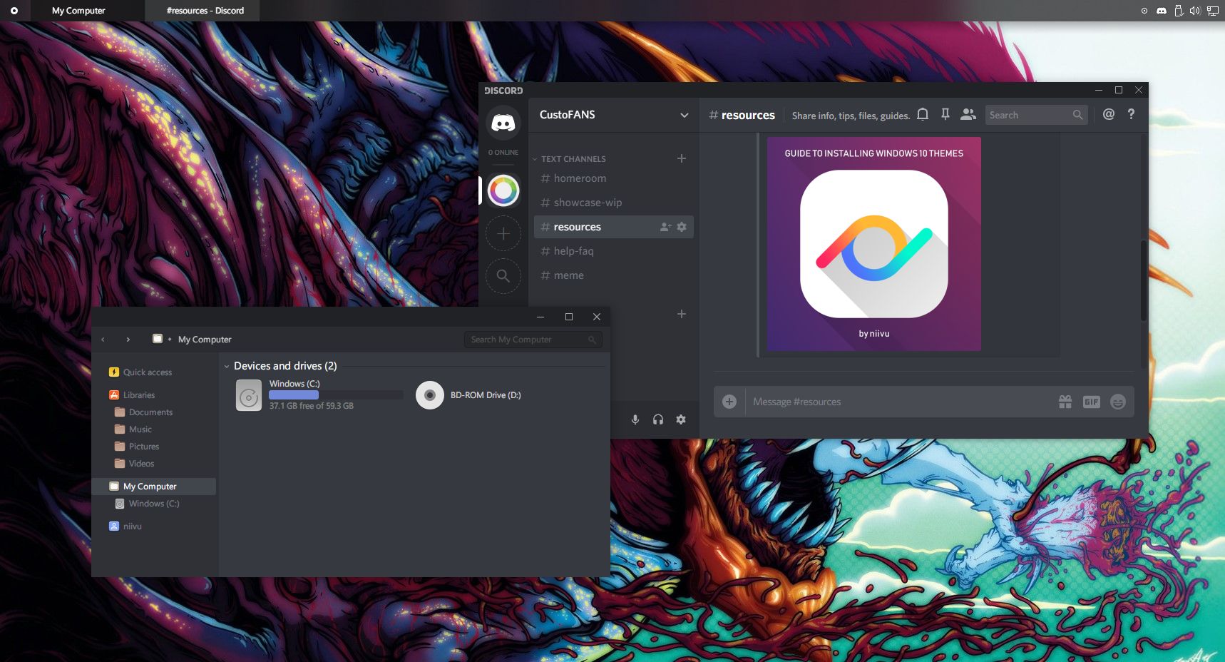Open the CustoFANS server dropdown
Screen dimensions: 1225x662
point(685,115)
